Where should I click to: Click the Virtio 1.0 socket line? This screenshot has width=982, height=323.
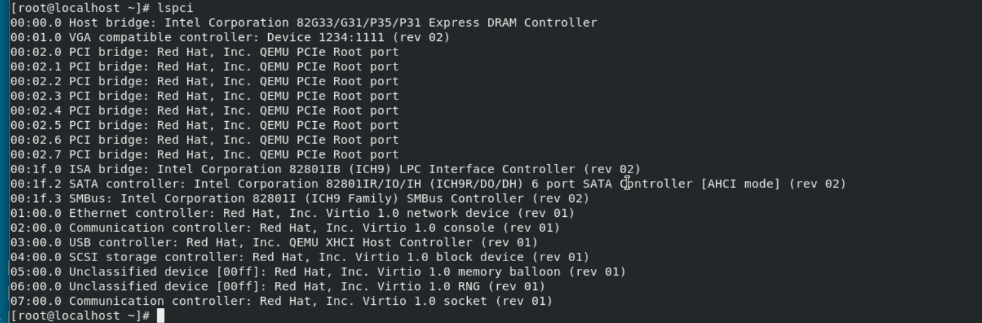[281, 301]
